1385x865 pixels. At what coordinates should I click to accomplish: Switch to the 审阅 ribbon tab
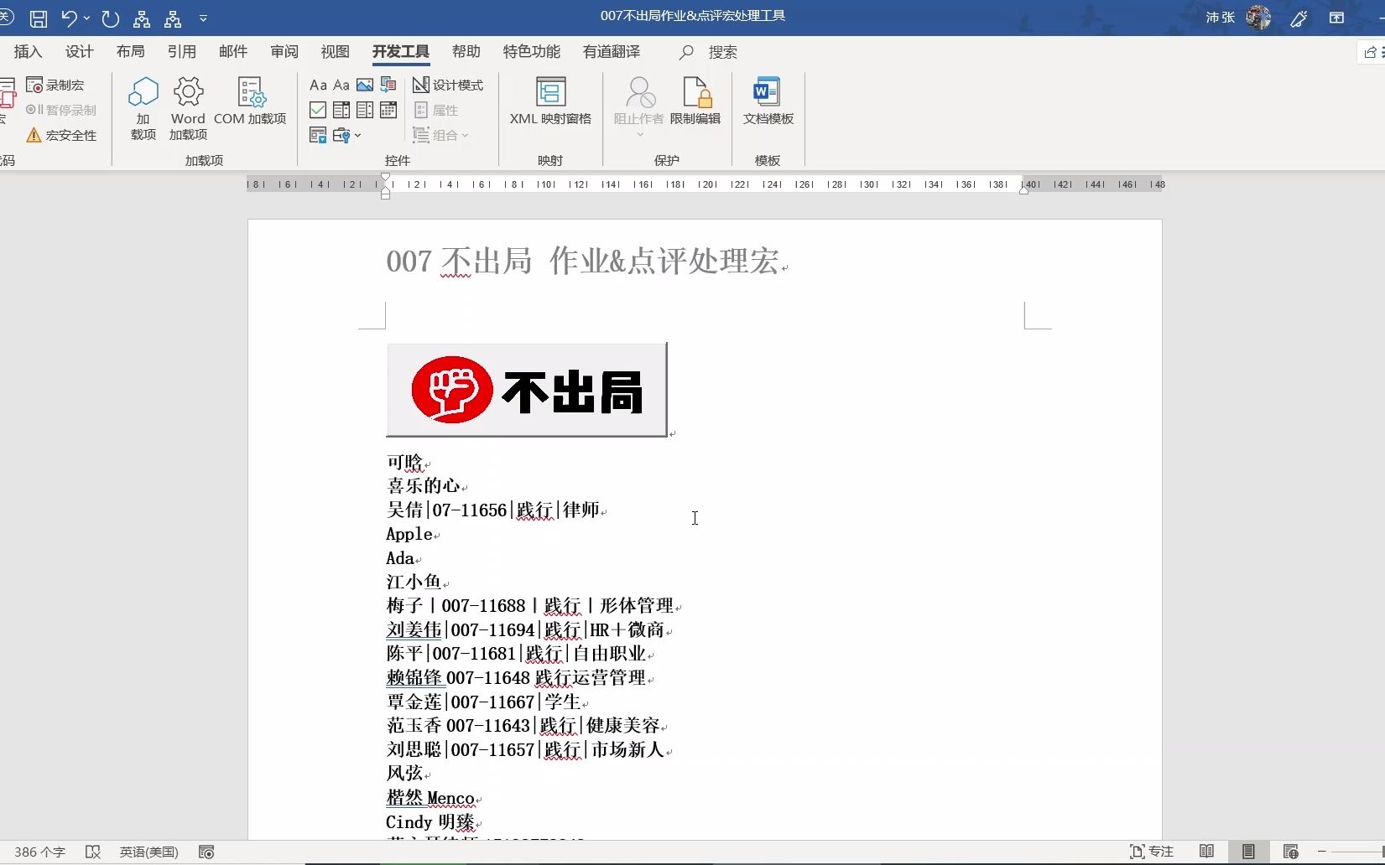click(x=284, y=51)
